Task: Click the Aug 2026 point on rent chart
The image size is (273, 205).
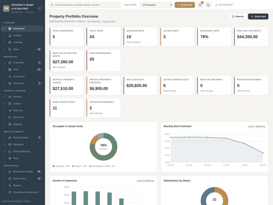Action: click(x=263, y=153)
